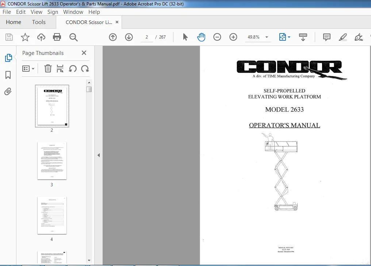
Task: Open the Page Thumbnails sidebar icon
Action: point(8,58)
